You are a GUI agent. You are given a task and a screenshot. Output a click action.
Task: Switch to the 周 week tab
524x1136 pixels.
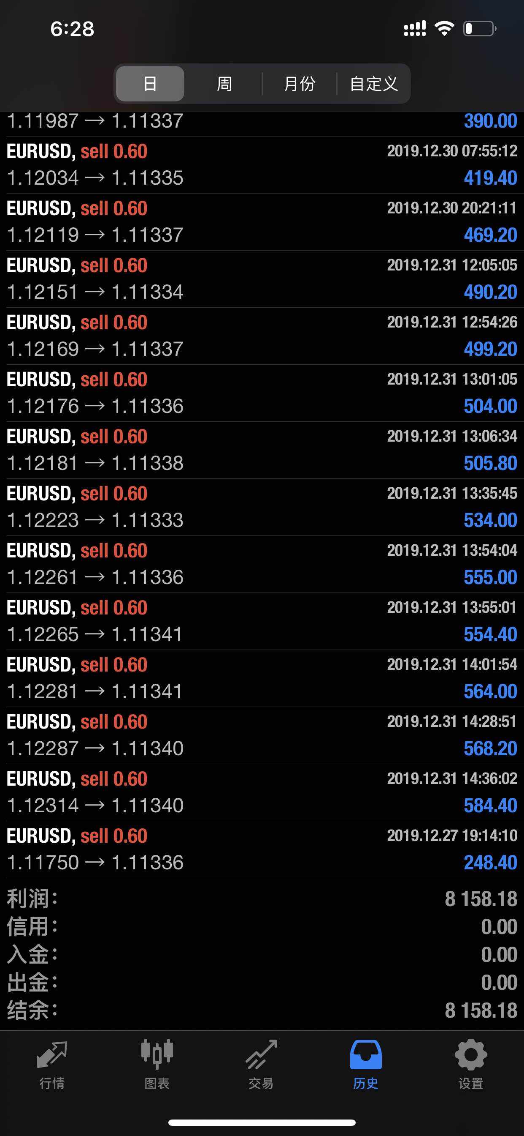pyautogui.click(x=224, y=83)
